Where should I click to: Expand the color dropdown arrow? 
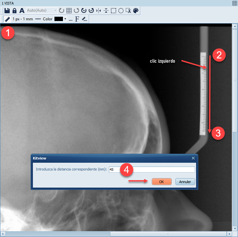(x=65, y=19)
